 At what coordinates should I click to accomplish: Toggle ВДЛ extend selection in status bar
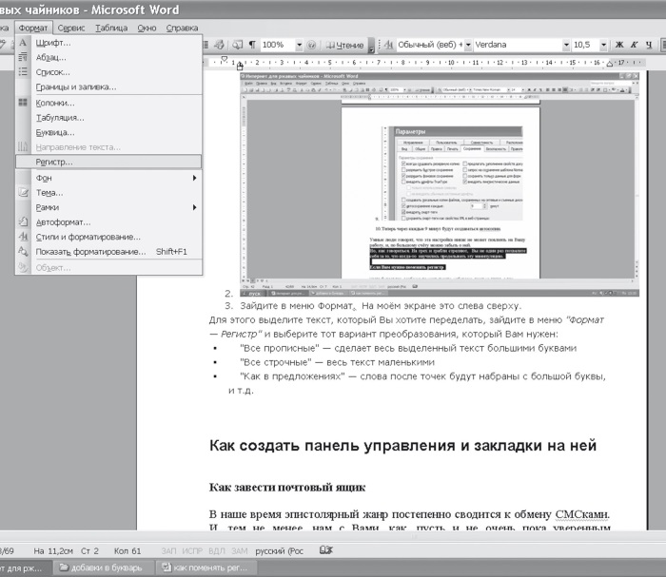click(x=217, y=550)
